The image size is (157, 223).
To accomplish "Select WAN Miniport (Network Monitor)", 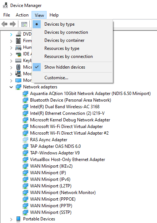I will (63, 193).
